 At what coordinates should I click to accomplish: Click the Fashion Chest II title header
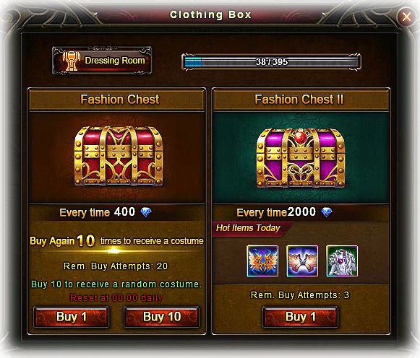[301, 100]
